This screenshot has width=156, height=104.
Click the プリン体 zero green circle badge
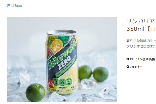tap(69, 82)
